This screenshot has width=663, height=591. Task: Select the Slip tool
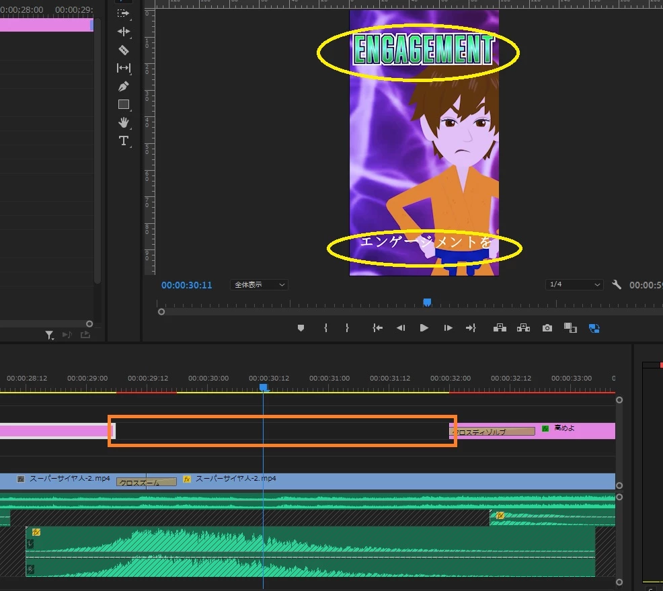[124, 68]
